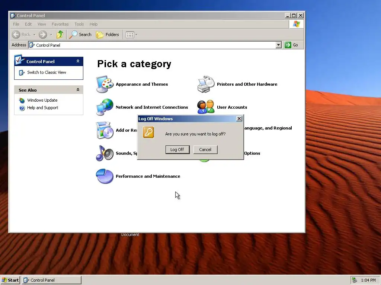This screenshot has height=285, width=381.
Task: Click Help and Support question mark icon
Action: click(x=22, y=108)
